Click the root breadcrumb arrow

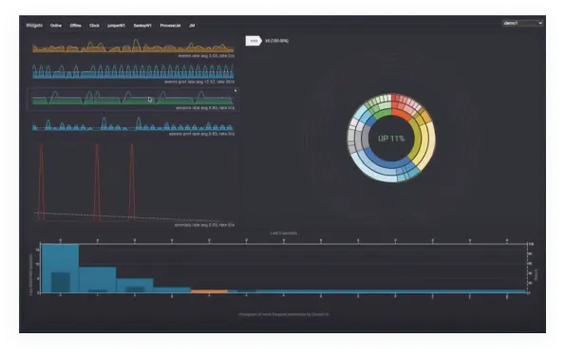[254, 41]
